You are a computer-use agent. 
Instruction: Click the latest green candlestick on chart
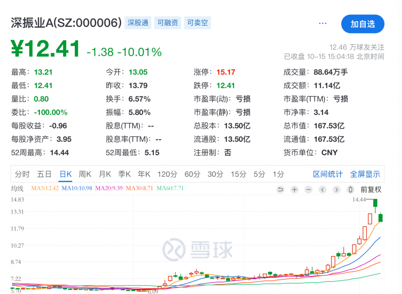click(x=380, y=218)
